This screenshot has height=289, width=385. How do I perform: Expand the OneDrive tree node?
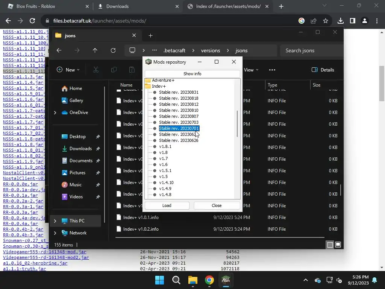coord(55,113)
